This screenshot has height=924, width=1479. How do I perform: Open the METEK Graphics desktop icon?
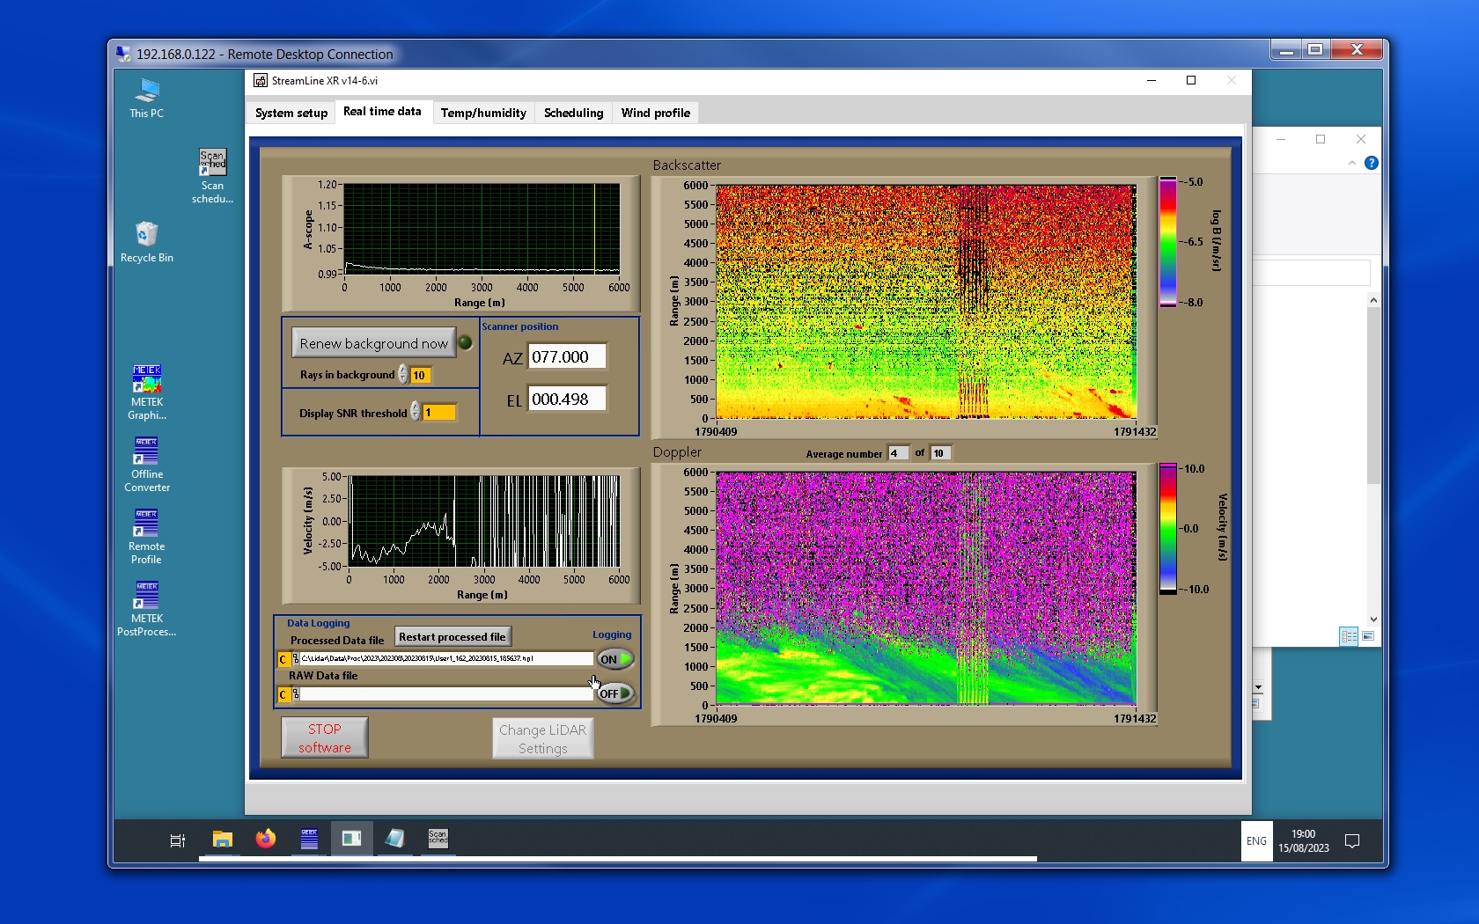coord(146,379)
